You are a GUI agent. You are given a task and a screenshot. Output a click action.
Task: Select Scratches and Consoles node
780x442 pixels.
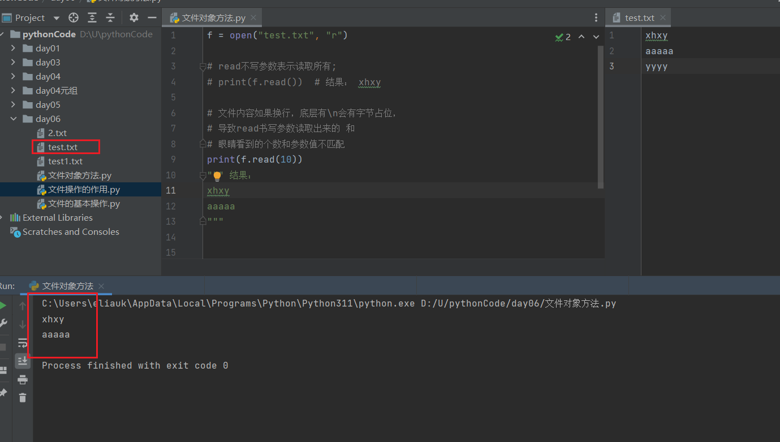click(x=71, y=231)
